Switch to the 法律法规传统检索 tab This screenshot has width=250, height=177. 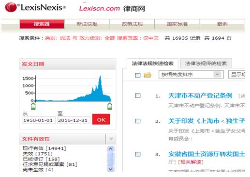coord(206,63)
